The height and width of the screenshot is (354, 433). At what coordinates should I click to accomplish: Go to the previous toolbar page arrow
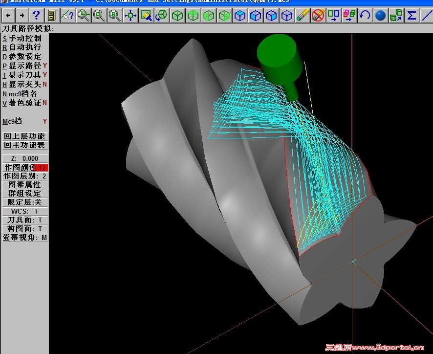pos(8,16)
